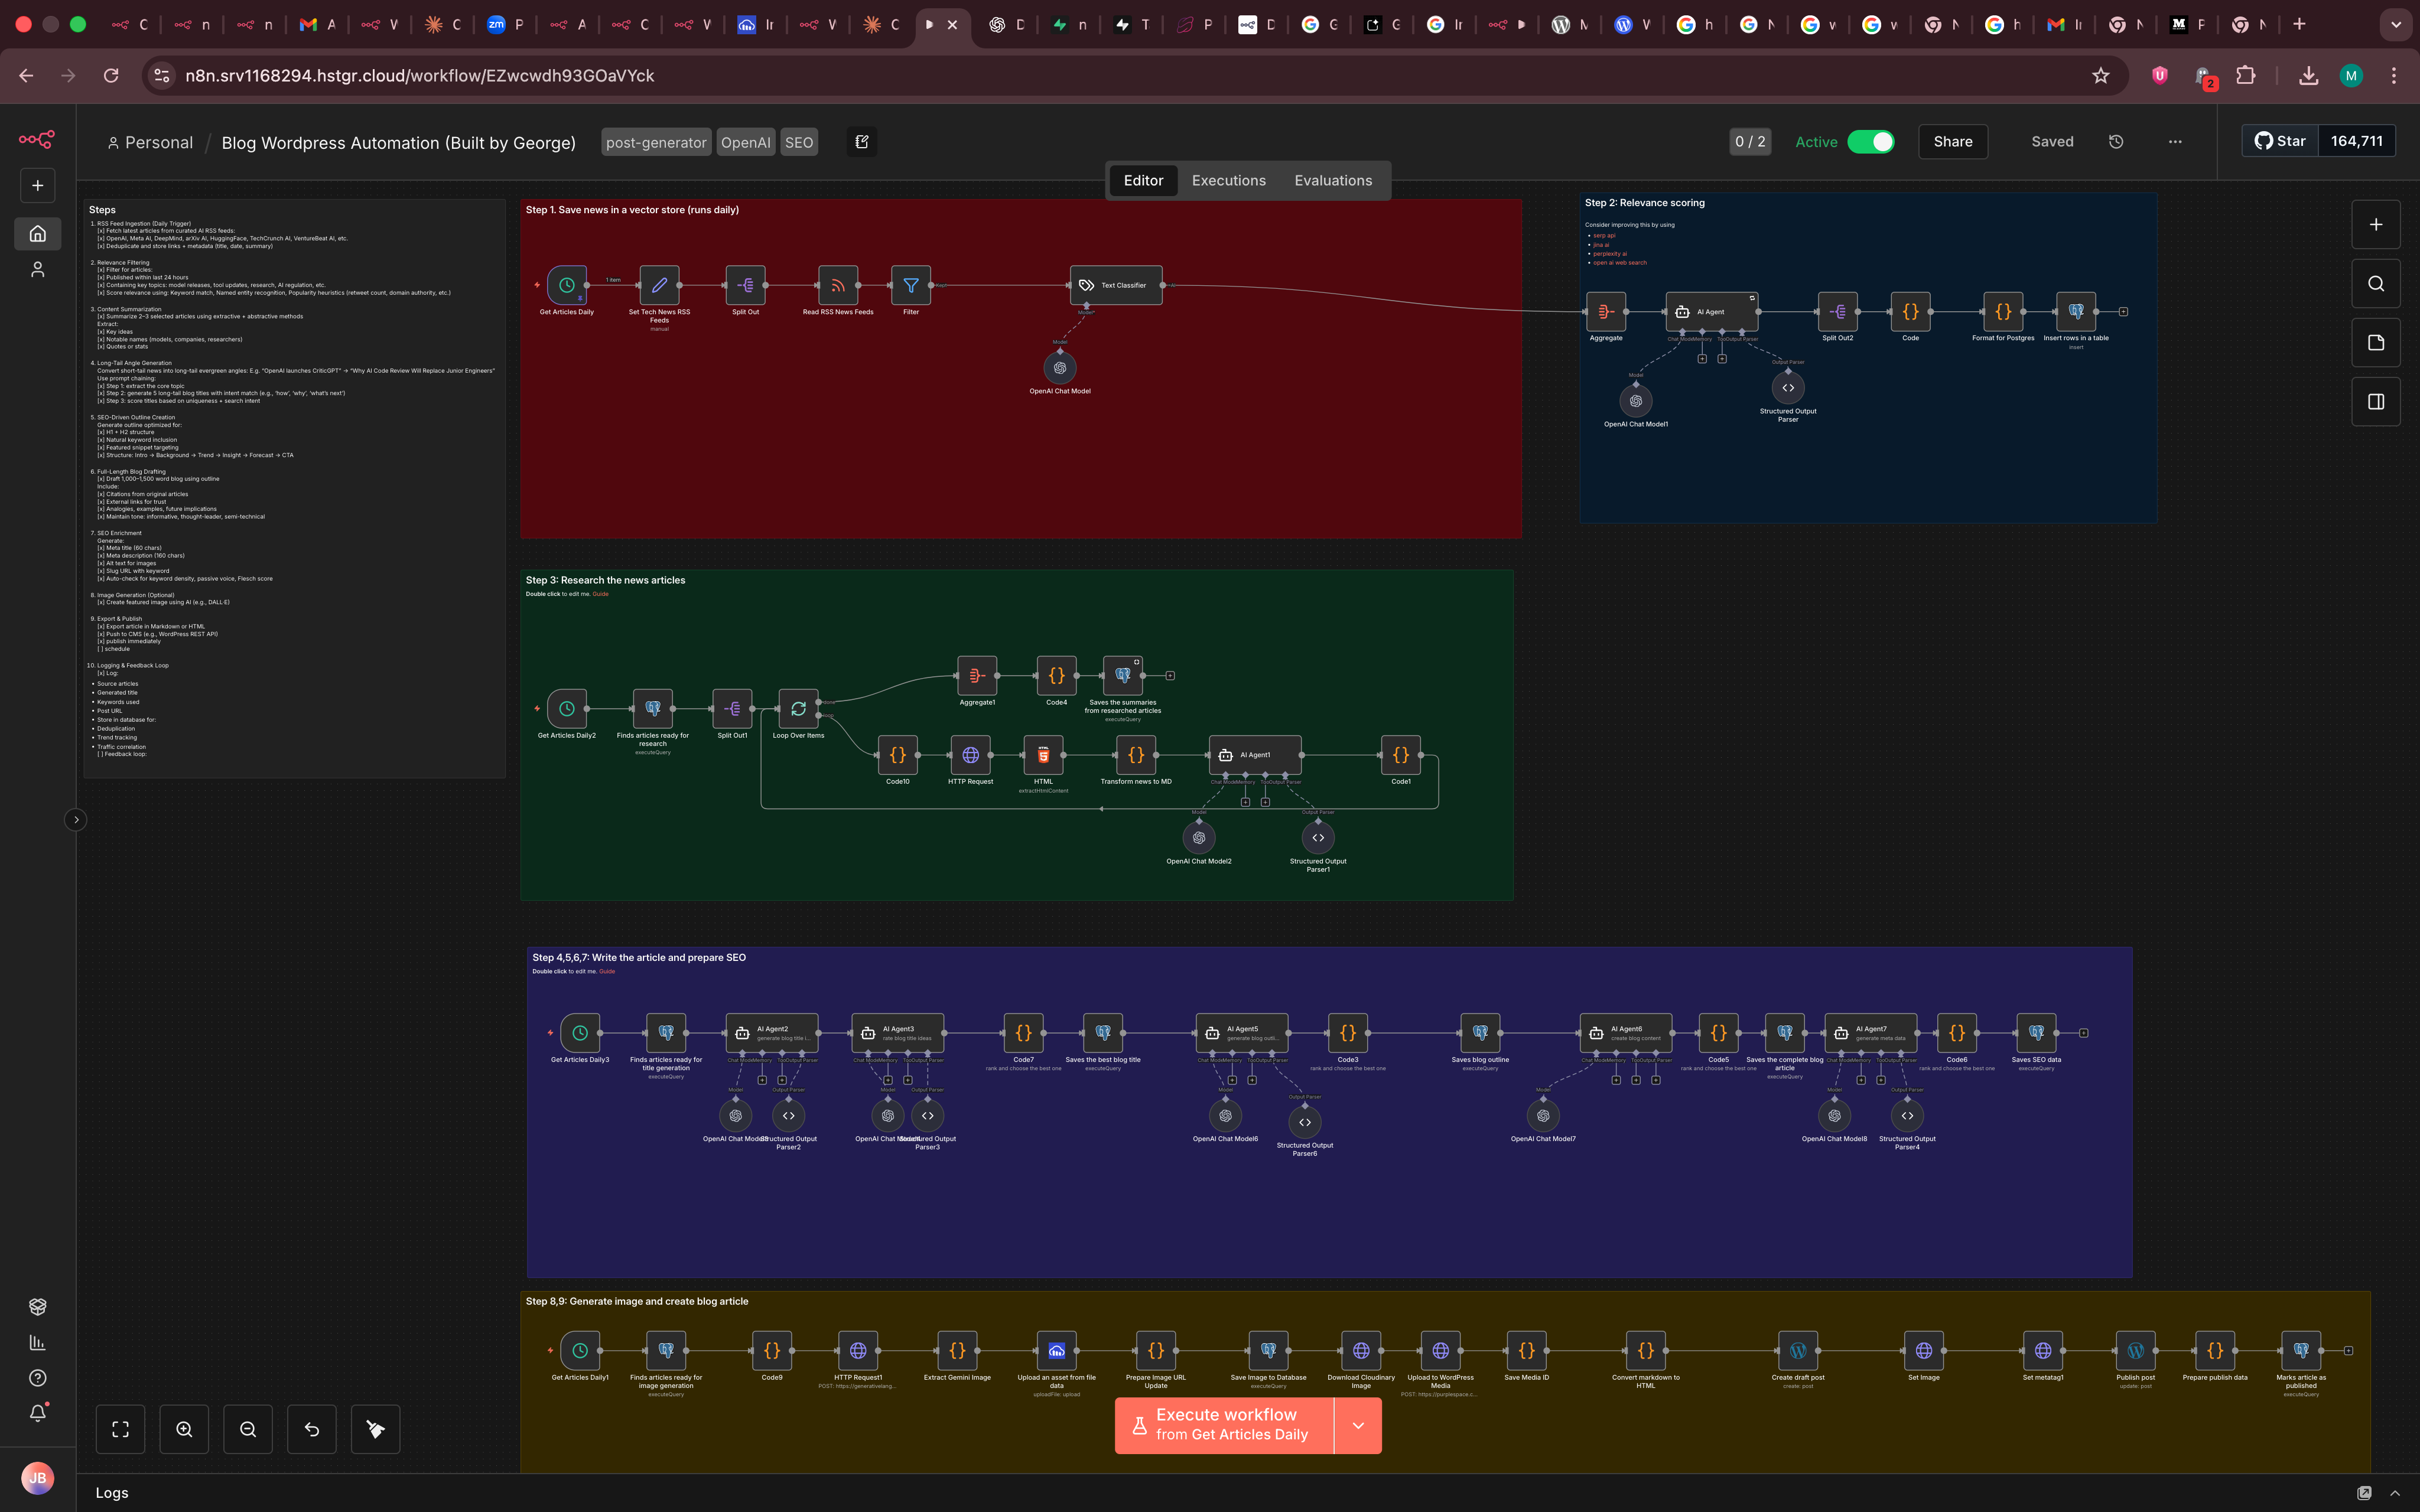Open workflow options three-dot menu
The image size is (2420, 1512).
click(2175, 142)
